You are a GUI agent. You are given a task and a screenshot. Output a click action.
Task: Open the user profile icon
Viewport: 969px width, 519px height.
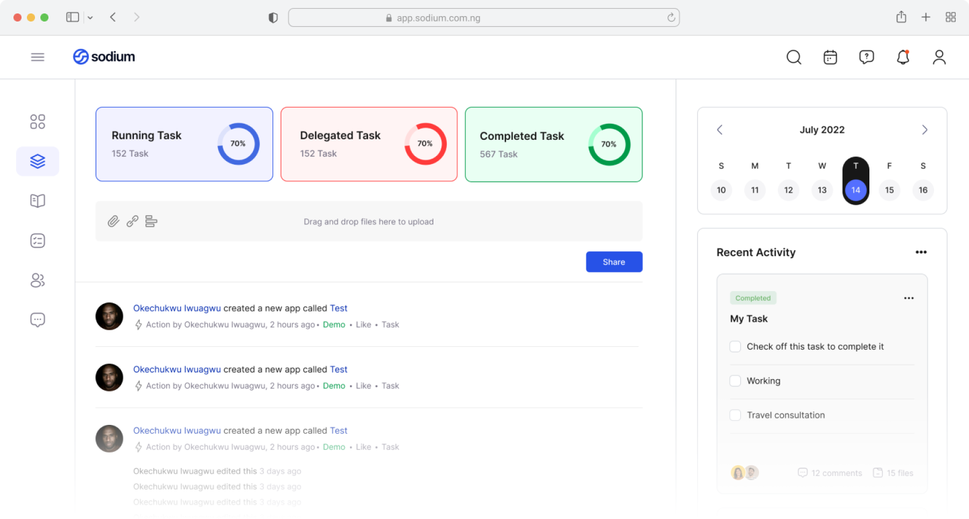[939, 57]
